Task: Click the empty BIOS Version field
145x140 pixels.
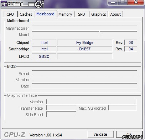Action: point(84,80)
